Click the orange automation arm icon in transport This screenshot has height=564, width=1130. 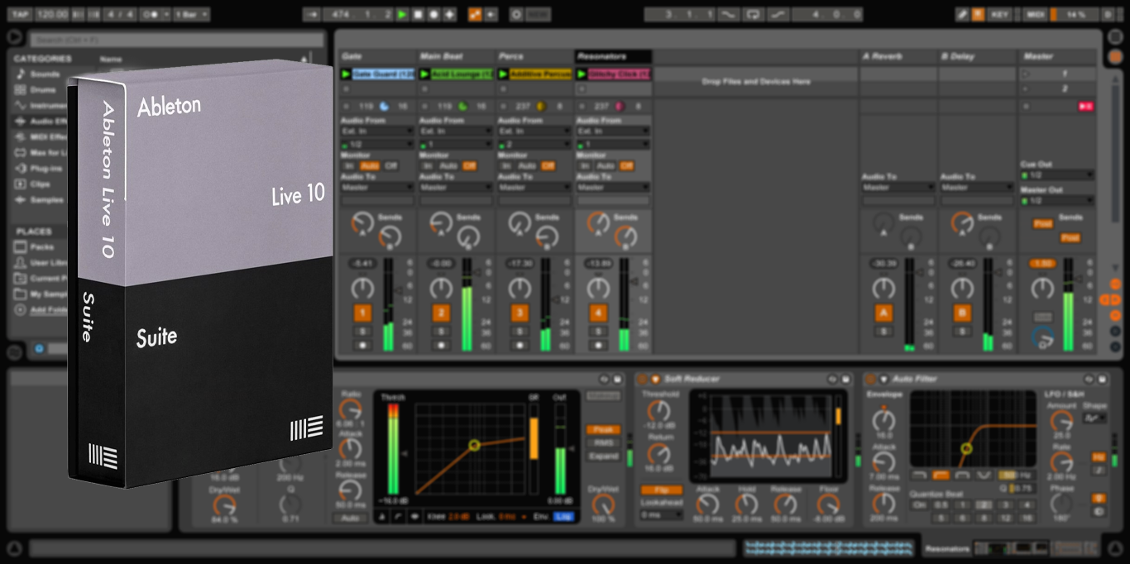click(475, 14)
